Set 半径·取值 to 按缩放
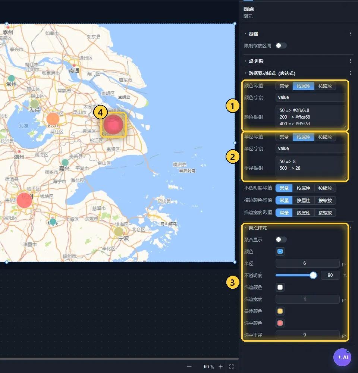Image resolution: width=358 pixels, height=373 pixels. (x=325, y=137)
